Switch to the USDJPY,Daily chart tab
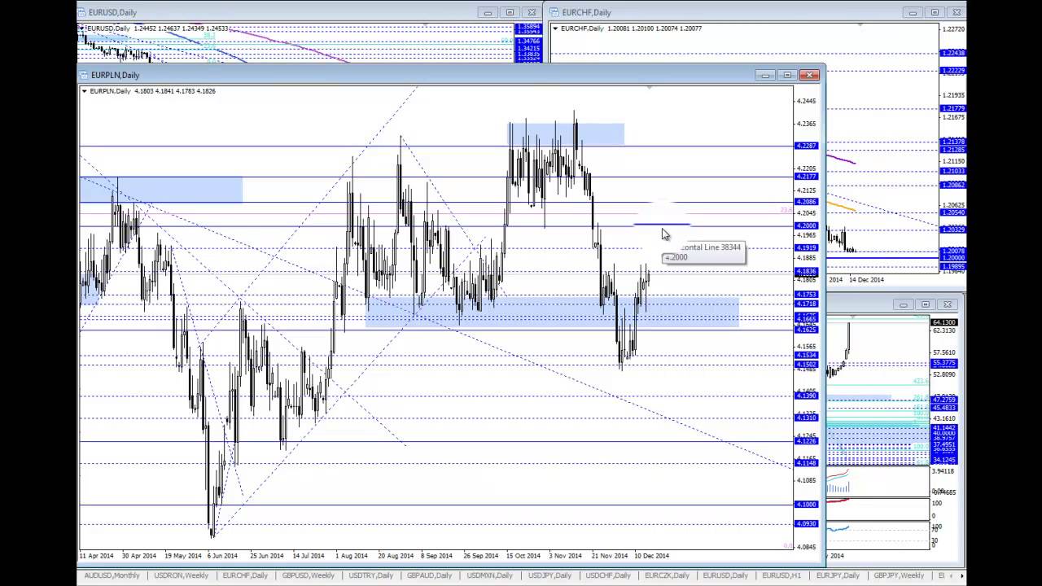 (x=549, y=575)
